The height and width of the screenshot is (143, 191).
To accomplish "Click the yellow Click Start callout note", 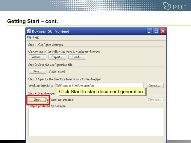I will click(x=102, y=92).
